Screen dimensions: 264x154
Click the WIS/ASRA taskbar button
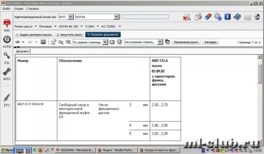[x=75, y=150]
